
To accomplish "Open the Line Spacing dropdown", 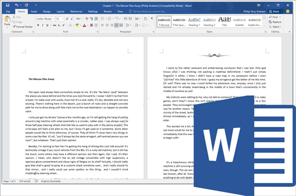I will [128, 25].
